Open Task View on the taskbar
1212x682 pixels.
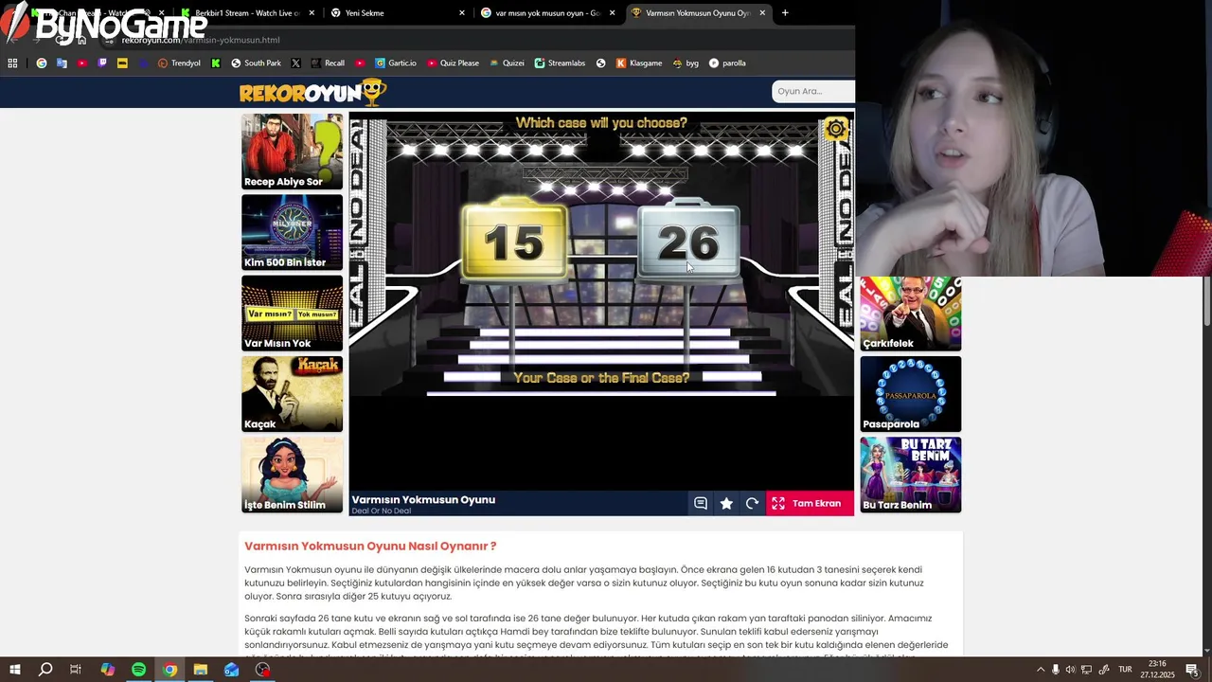76,670
